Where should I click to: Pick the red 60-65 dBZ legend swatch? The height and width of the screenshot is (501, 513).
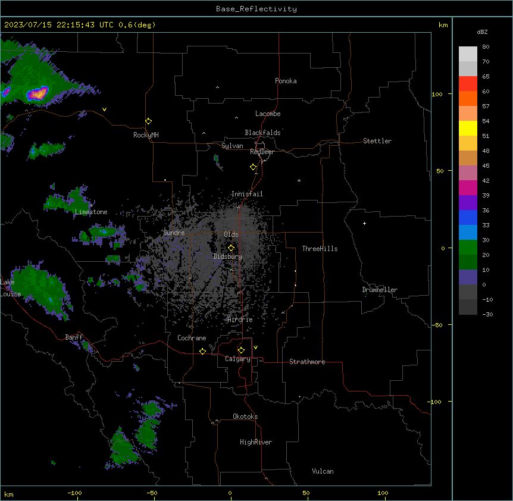pyautogui.click(x=468, y=84)
